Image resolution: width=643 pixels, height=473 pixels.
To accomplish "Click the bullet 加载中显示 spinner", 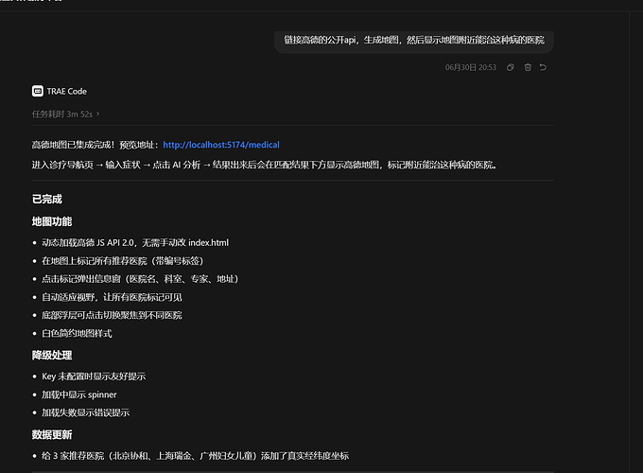I will coord(79,394).
